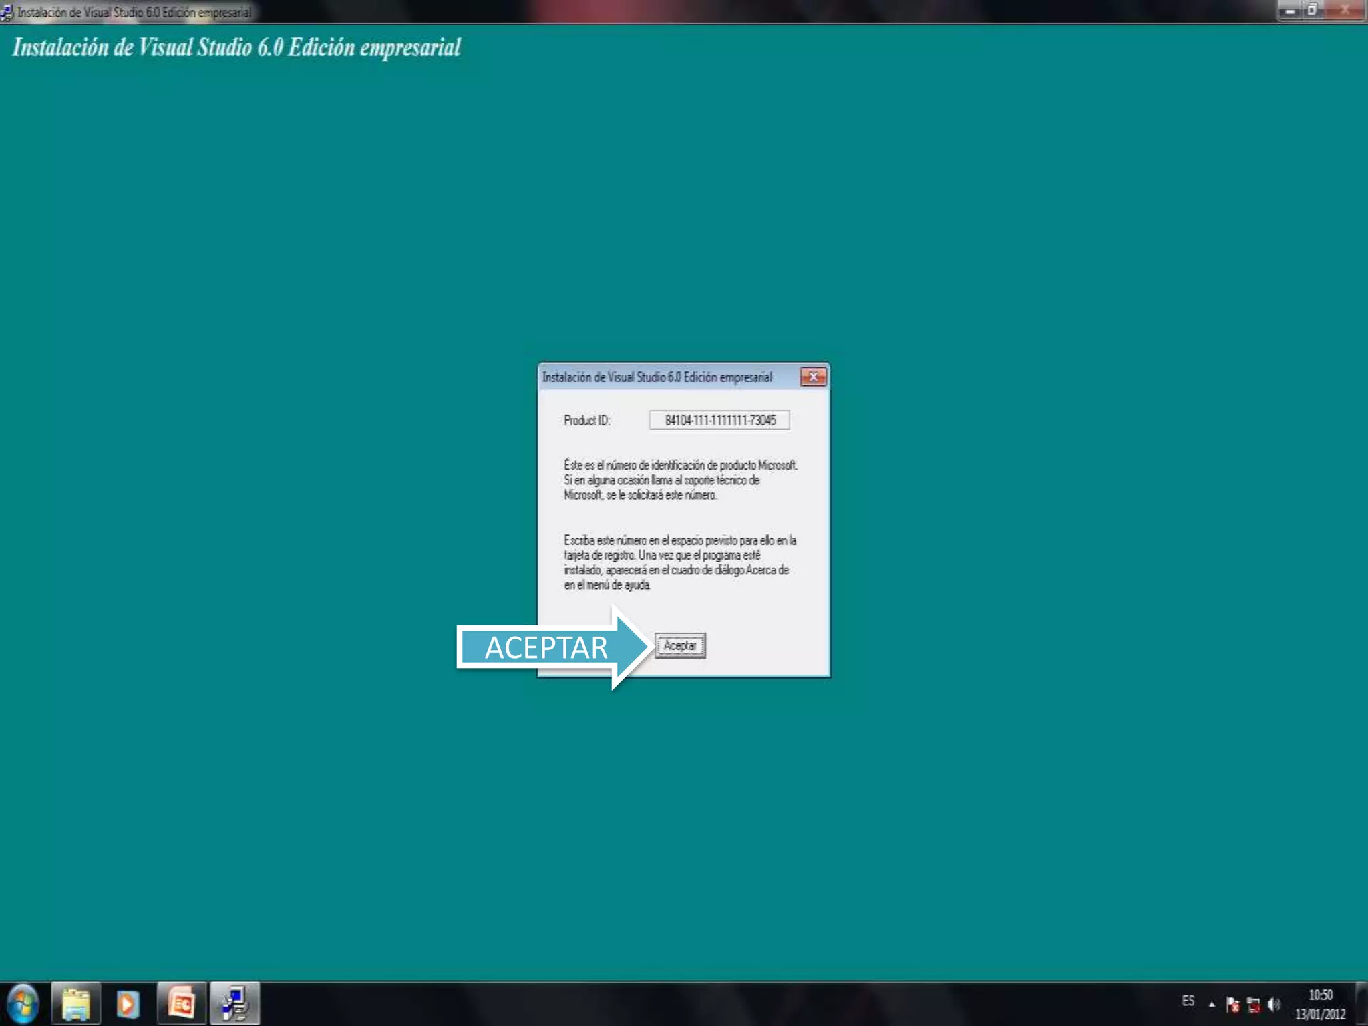The height and width of the screenshot is (1026, 1368).
Task: Click the ES language indicator
Action: [x=1188, y=1001]
